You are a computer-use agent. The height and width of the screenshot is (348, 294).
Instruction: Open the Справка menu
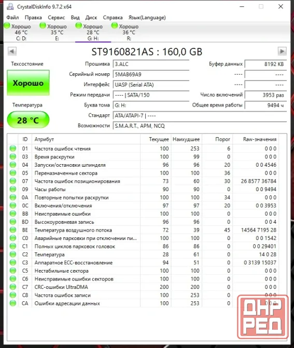(x=113, y=18)
